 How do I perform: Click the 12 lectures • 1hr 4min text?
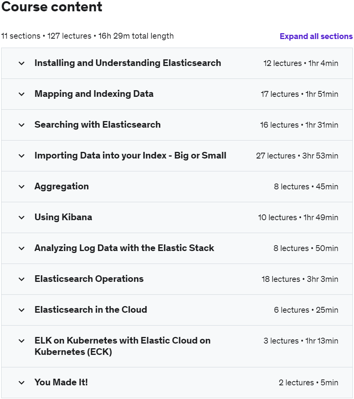(301, 63)
